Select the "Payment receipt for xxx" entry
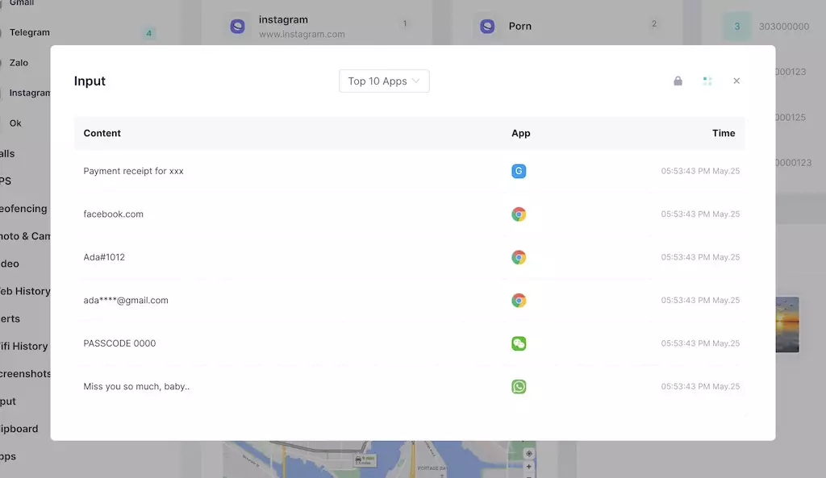 [x=134, y=172]
